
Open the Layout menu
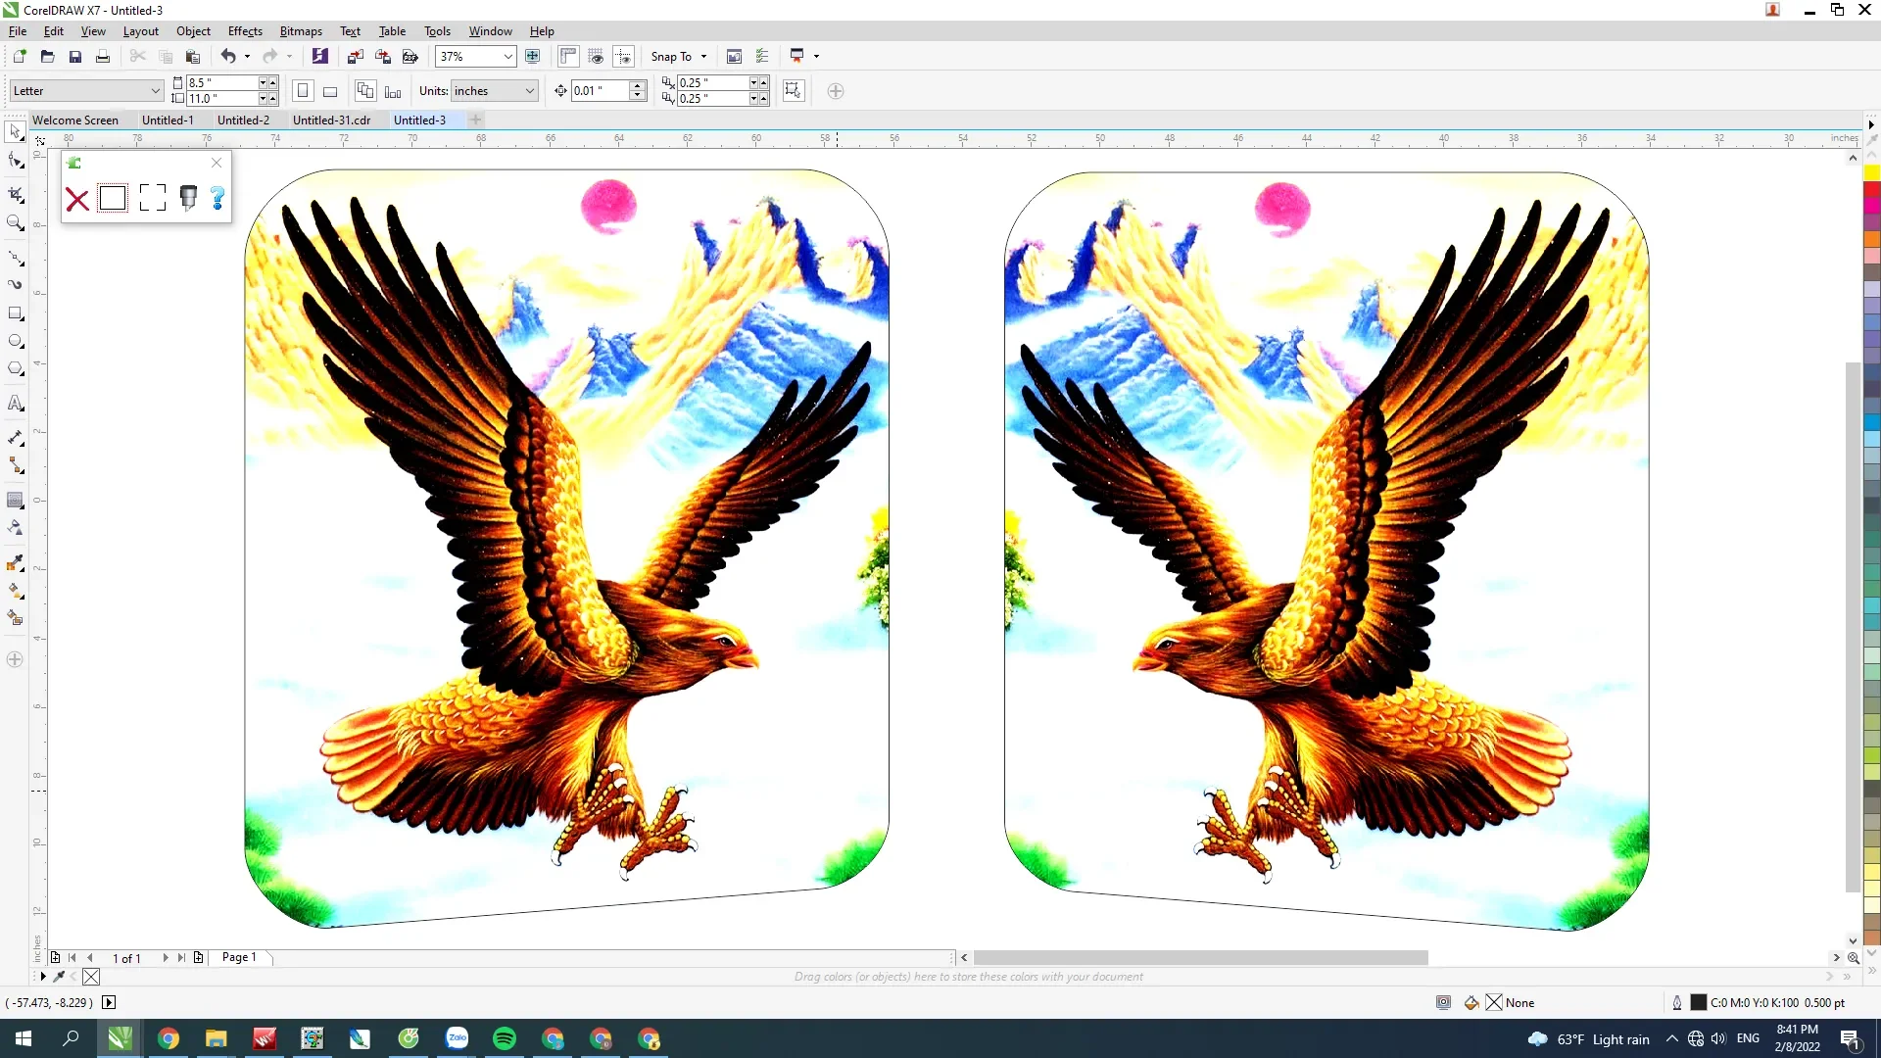tap(140, 31)
